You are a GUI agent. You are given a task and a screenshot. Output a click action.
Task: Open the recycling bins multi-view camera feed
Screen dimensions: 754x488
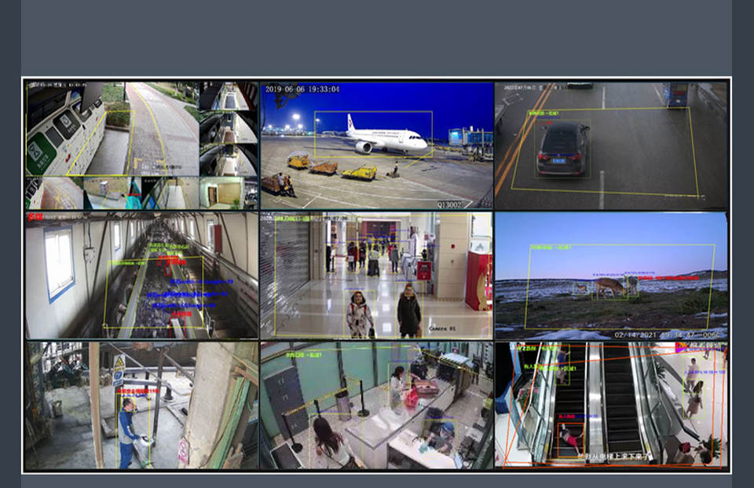(x=142, y=145)
